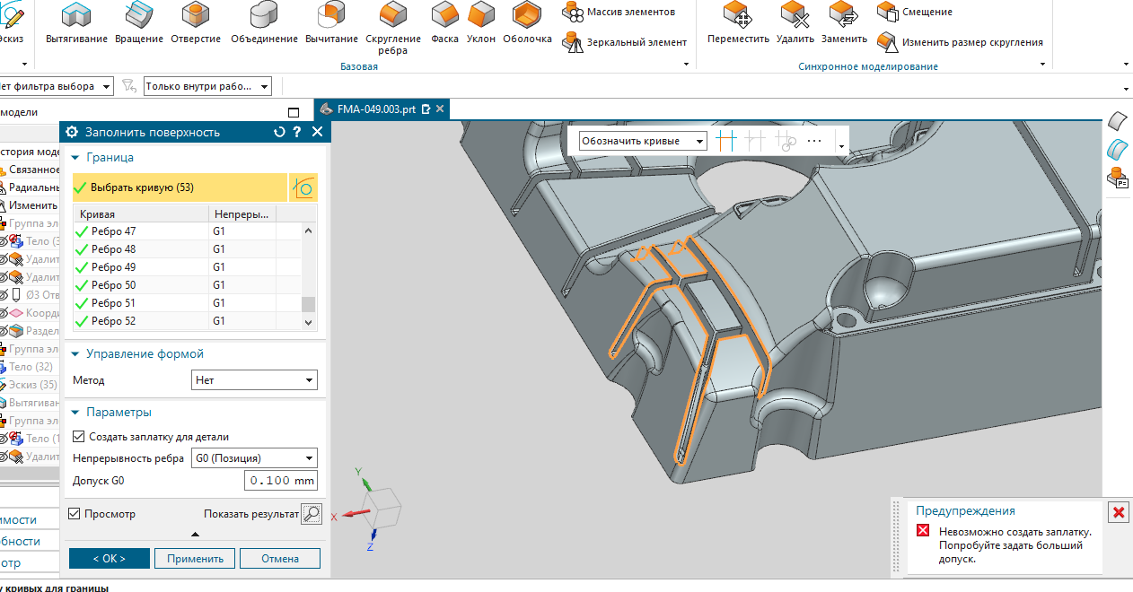
Task: Click the Отмена button
Action: 280,558
